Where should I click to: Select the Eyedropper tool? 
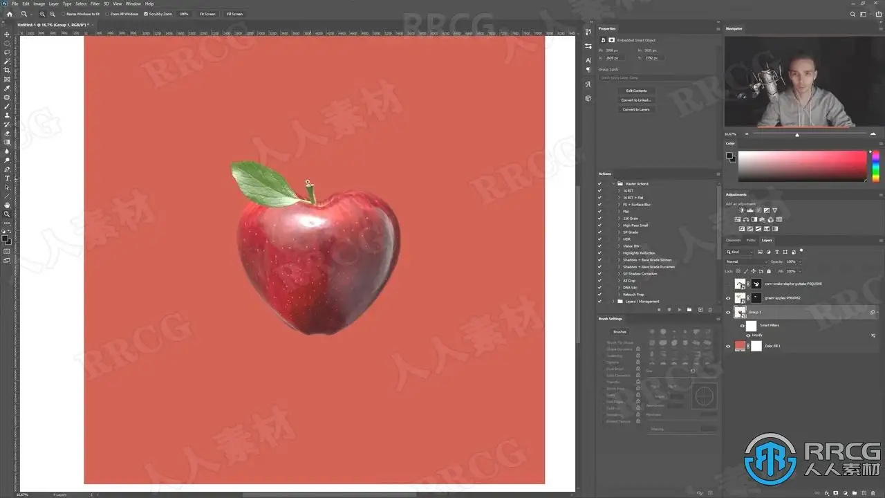point(7,88)
